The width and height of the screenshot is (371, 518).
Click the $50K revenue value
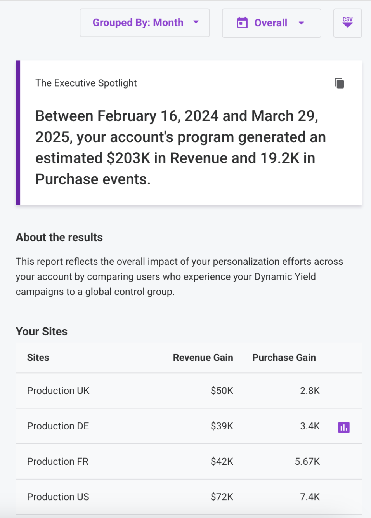point(222,391)
